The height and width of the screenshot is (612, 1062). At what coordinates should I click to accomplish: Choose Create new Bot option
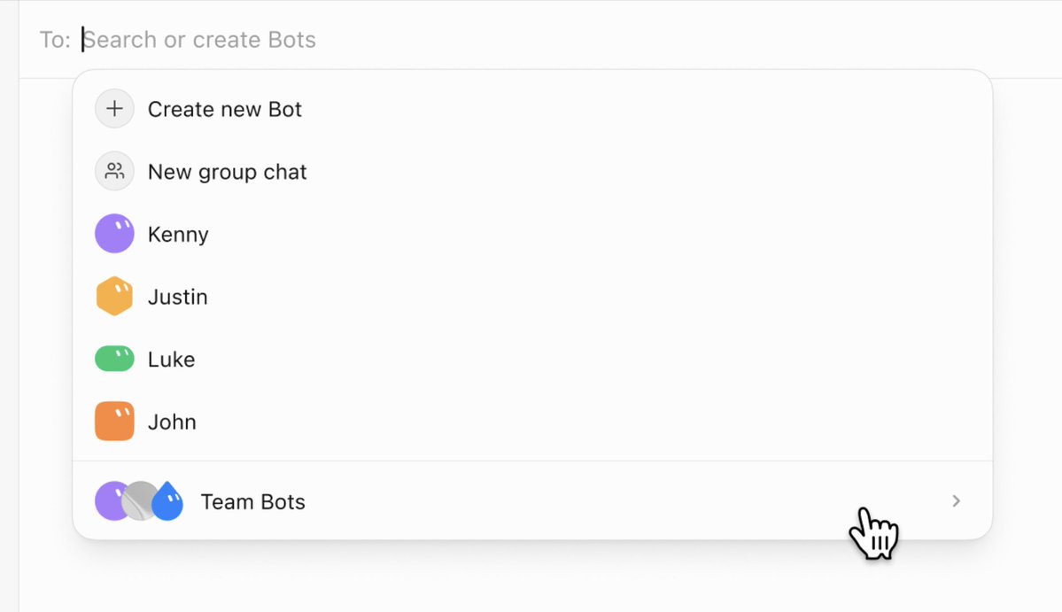(532, 109)
